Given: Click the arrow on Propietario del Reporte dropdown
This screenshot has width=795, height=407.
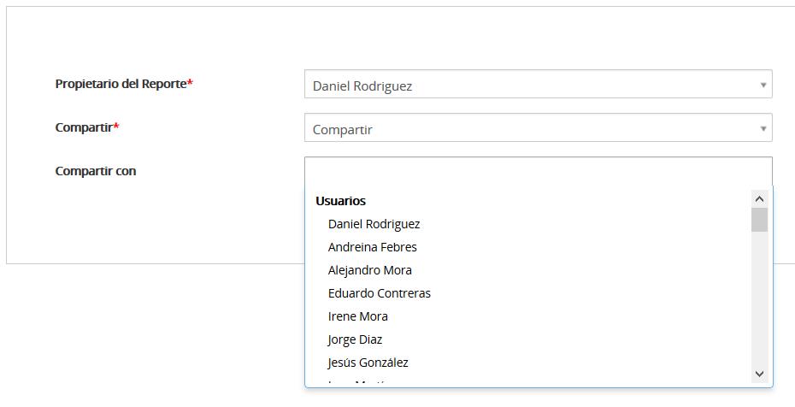Looking at the screenshot, I should (x=763, y=86).
